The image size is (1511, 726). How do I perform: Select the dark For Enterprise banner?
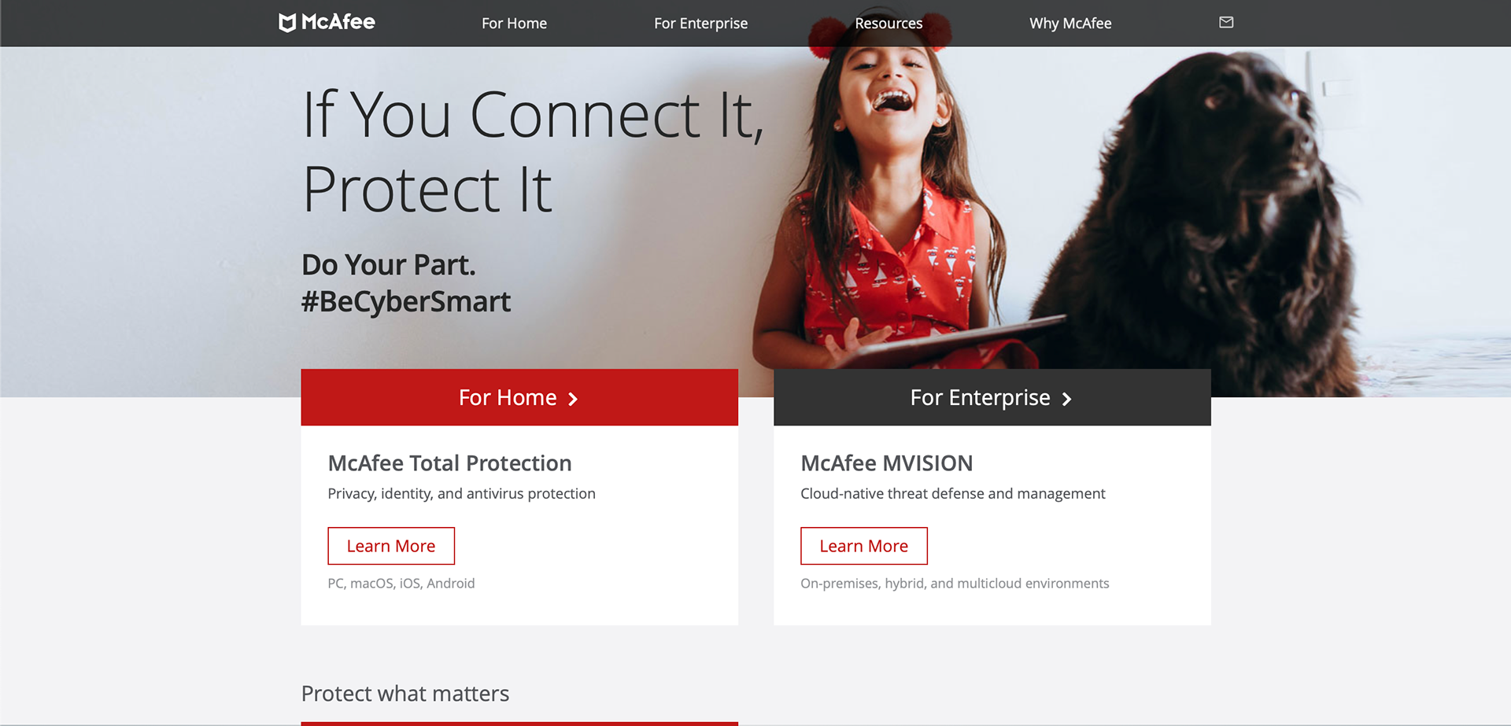[x=992, y=397]
